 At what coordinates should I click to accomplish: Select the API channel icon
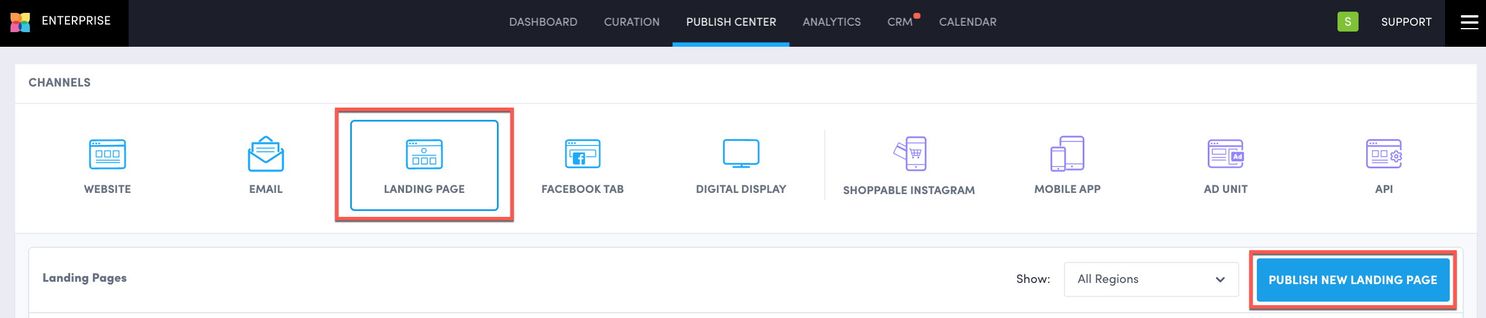[1384, 154]
